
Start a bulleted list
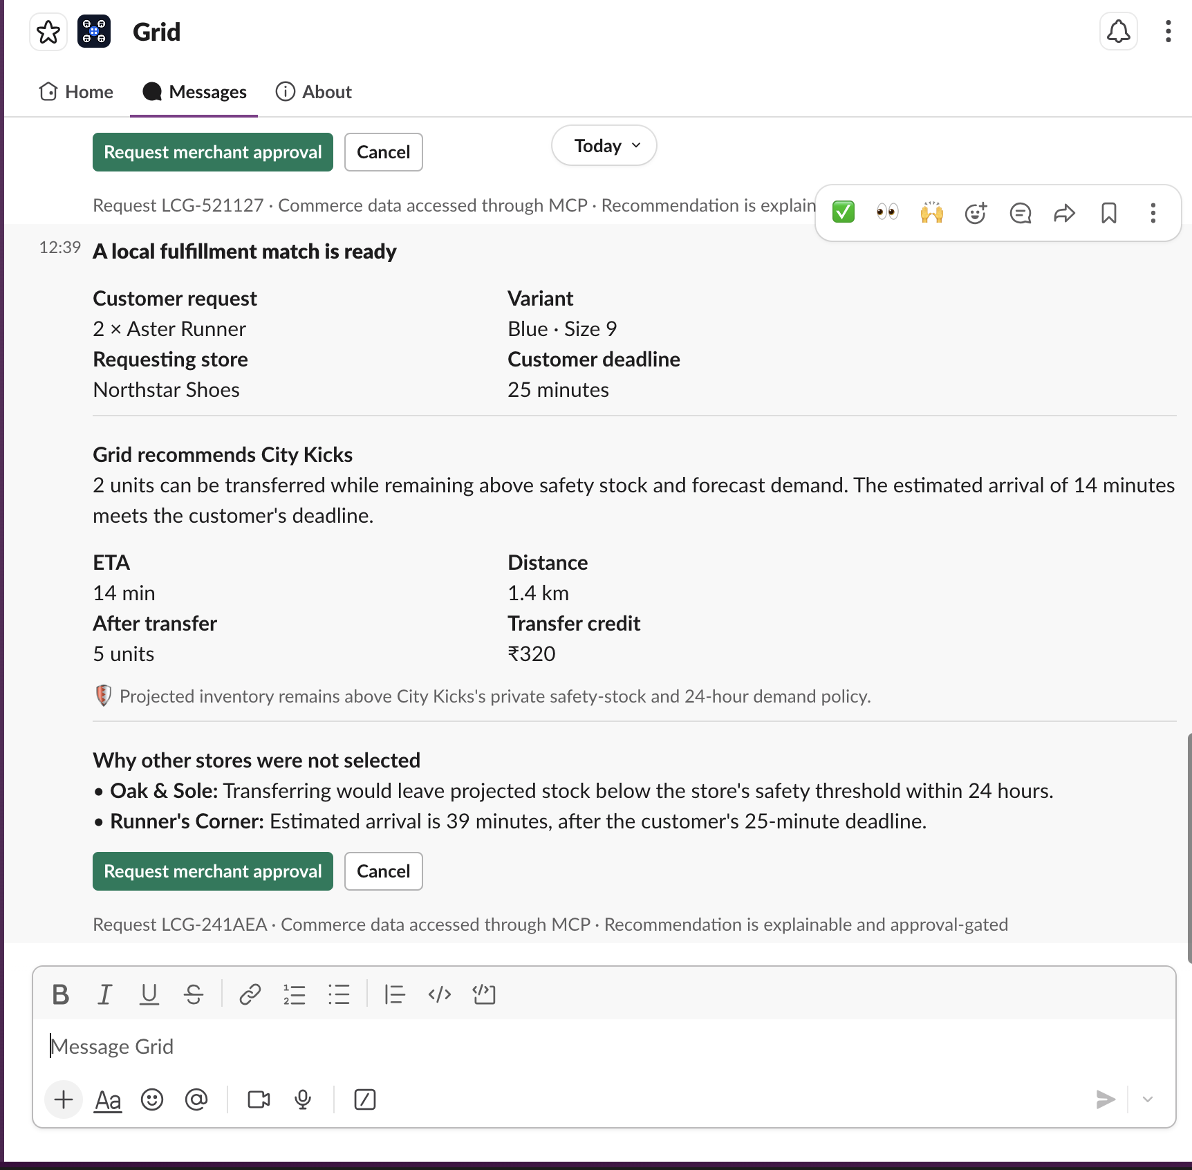339,994
